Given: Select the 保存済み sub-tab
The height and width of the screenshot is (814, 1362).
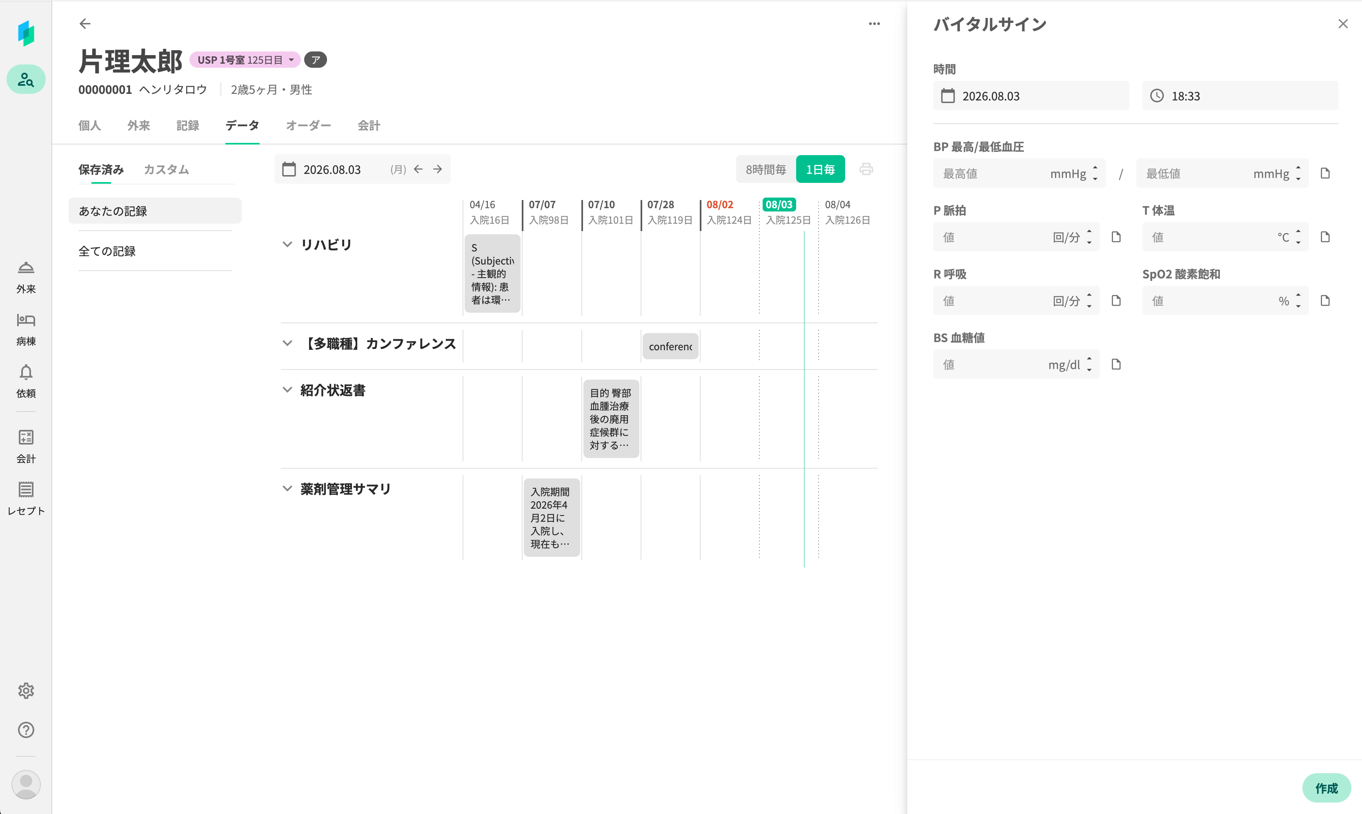Looking at the screenshot, I should tap(101, 169).
